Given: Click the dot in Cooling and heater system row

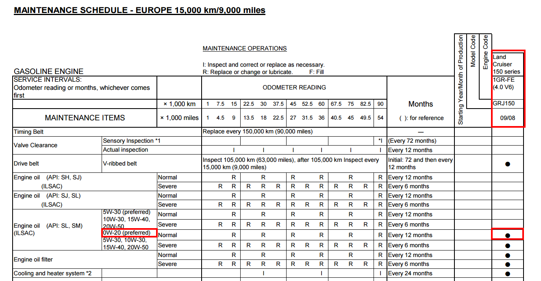Looking at the screenshot, I should tap(507, 274).
